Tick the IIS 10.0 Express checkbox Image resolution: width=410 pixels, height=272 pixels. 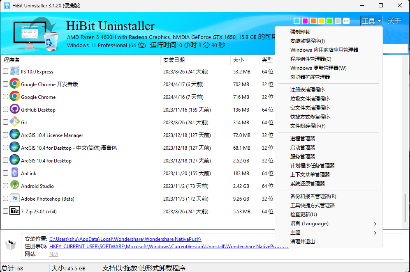(5, 71)
